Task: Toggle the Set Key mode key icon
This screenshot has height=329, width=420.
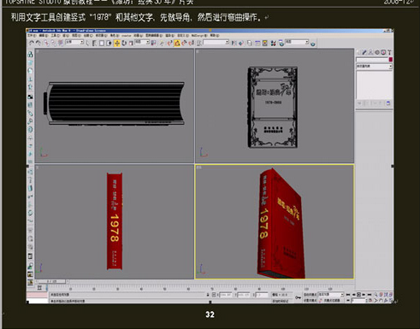Action: (x=298, y=297)
